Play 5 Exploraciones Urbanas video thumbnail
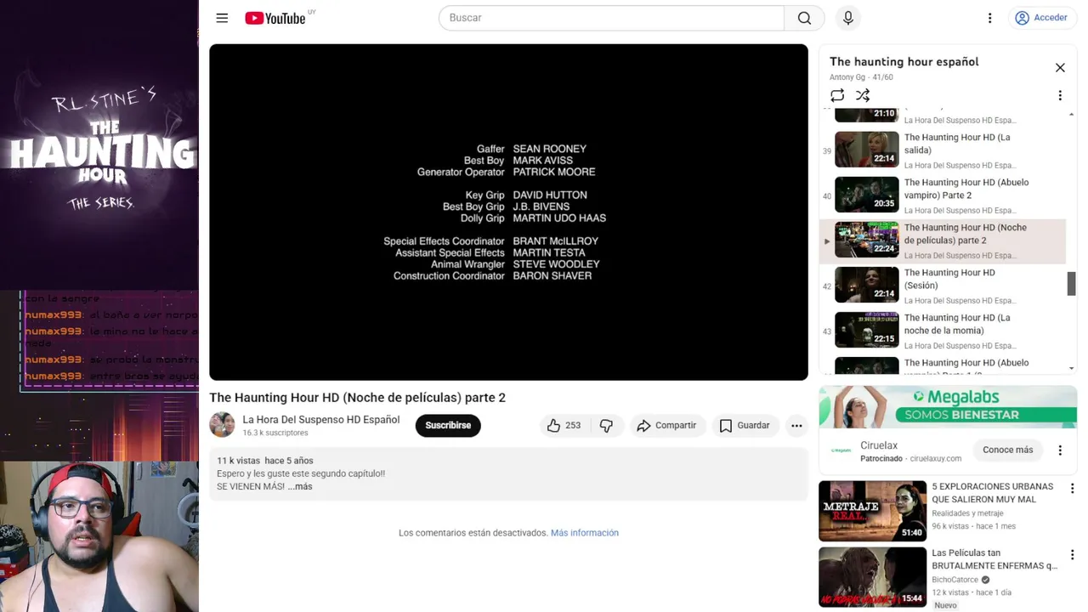1088x612 pixels. point(872,511)
